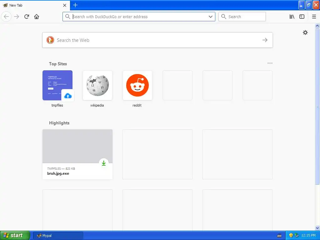Click the vertical scrollbar up arrow

click(317, 26)
